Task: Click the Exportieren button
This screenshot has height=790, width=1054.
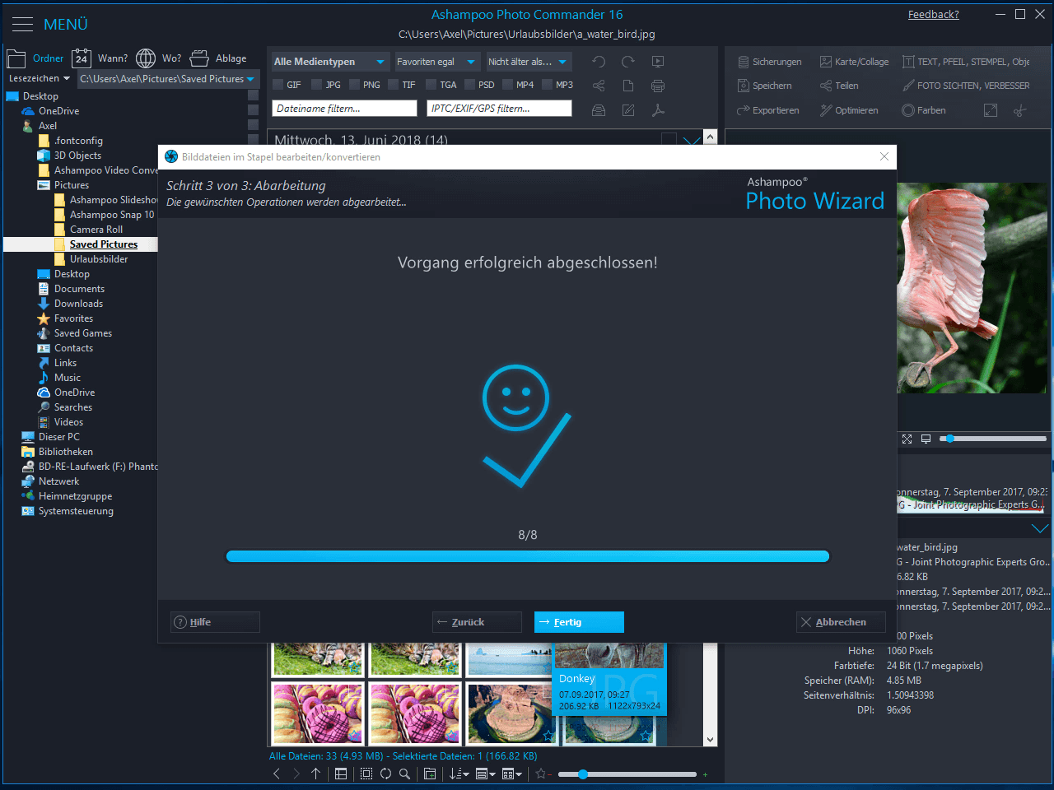Action: click(x=767, y=110)
